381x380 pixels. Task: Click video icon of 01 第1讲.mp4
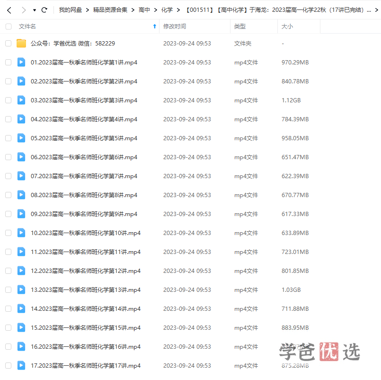click(x=21, y=62)
